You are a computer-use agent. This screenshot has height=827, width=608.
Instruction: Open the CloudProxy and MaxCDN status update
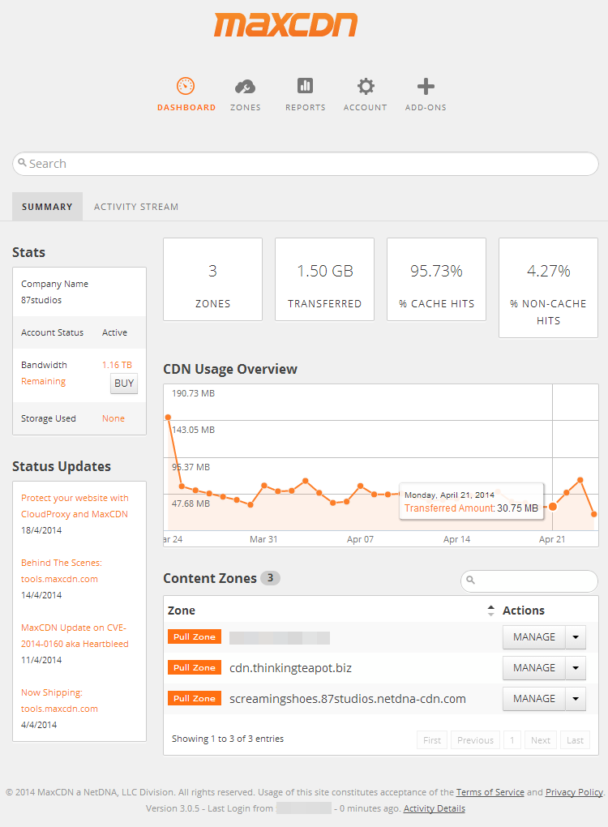75,506
